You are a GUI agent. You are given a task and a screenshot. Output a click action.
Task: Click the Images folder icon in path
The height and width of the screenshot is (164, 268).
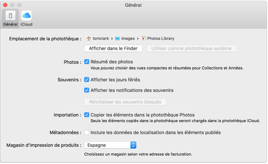point(118,39)
